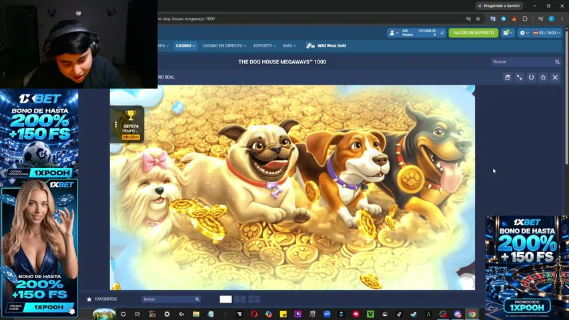The height and width of the screenshot is (320, 569).
Task: Open CASINO menu
Action: tap(185, 46)
